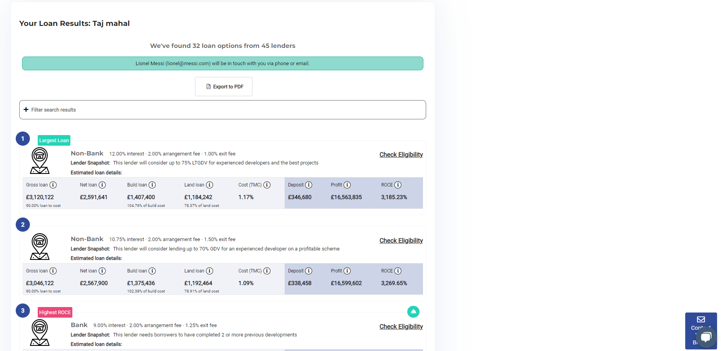Click Cost (TMC) info icon in result 2
721x351 pixels.
tap(267, 271)
